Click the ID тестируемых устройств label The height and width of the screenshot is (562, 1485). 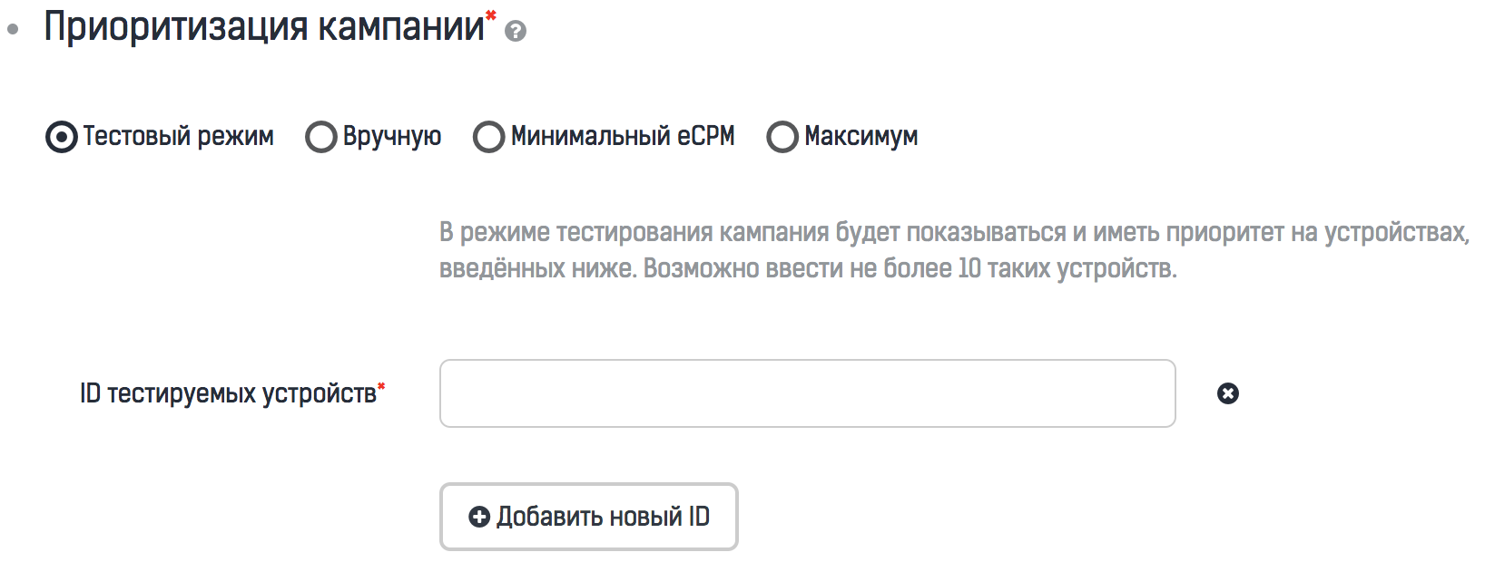tap(228, 394)
